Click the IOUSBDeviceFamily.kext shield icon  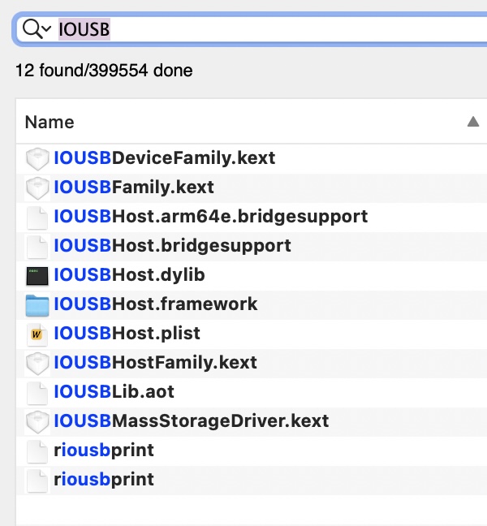coord(37,157)
